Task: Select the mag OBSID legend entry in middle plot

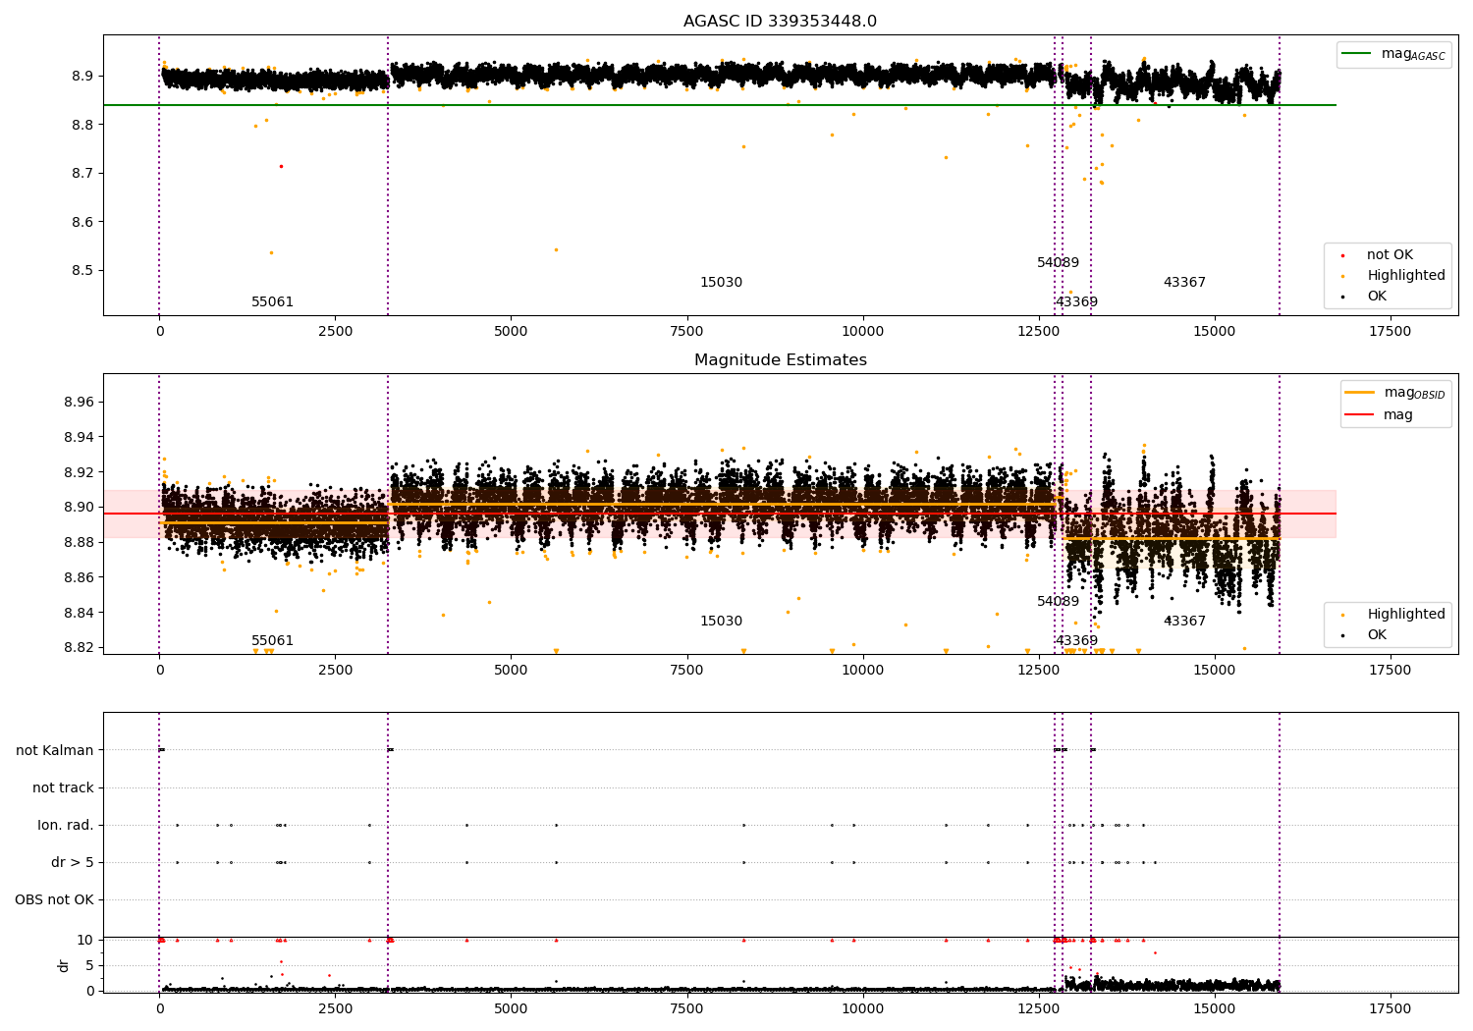Action: (x=1395, y=393)
